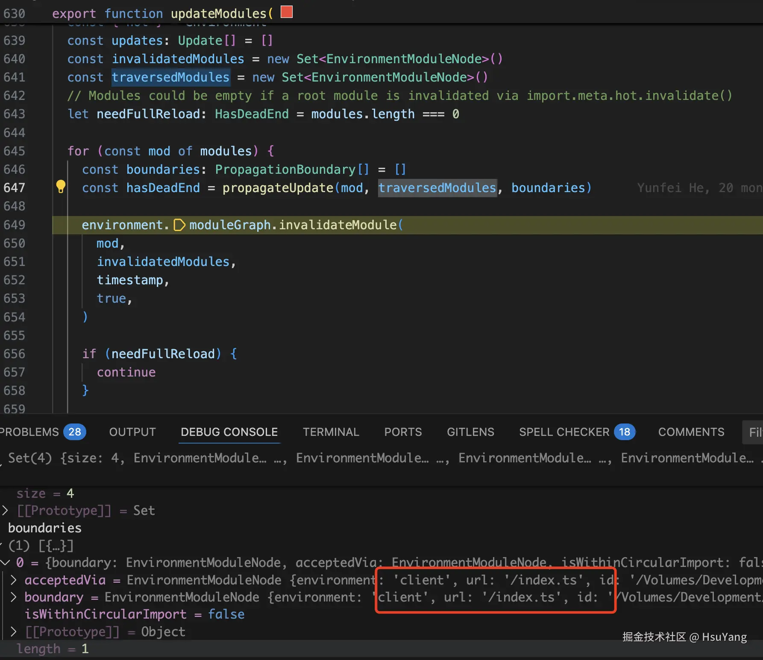
Task: Open the Problems tab
Action: click(42, 432)
